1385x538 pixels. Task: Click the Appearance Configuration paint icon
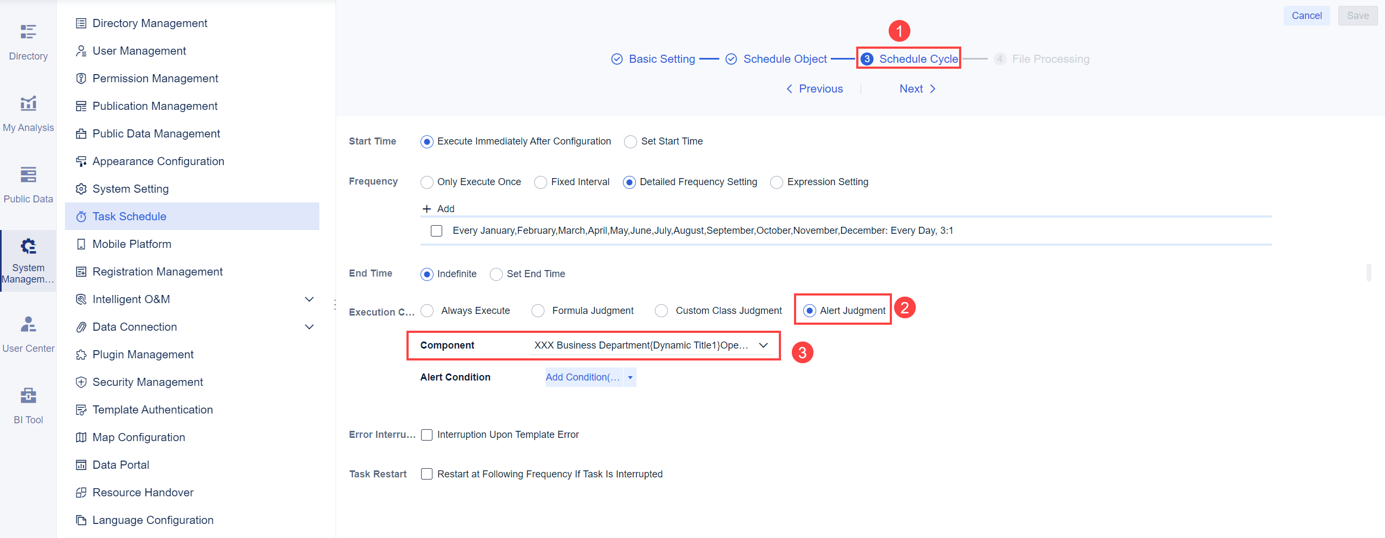[81, 161]
